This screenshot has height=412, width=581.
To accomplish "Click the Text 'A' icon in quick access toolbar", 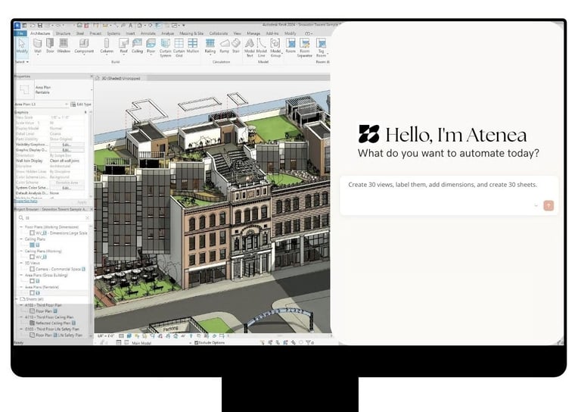I will click(130, 25).
